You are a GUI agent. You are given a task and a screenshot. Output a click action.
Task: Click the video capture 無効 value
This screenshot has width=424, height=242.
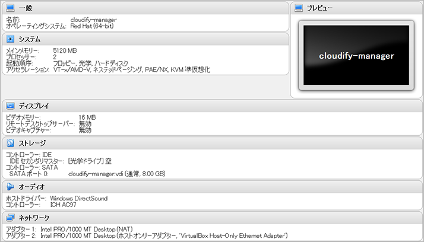pos(85,130)
